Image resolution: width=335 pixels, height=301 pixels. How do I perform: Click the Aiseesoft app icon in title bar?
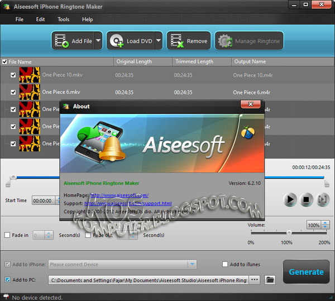coord(7,7)
